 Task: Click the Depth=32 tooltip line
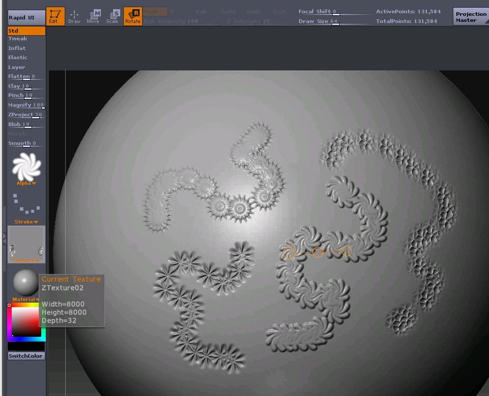coord(59,320)
